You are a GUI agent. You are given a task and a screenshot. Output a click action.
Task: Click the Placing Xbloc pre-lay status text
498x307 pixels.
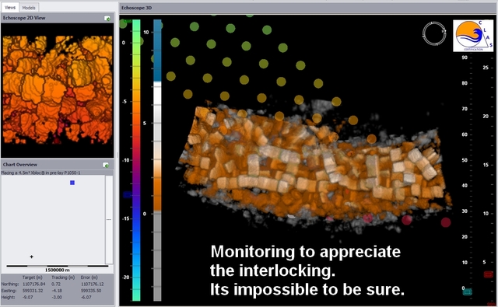click(x=40, y=173)
